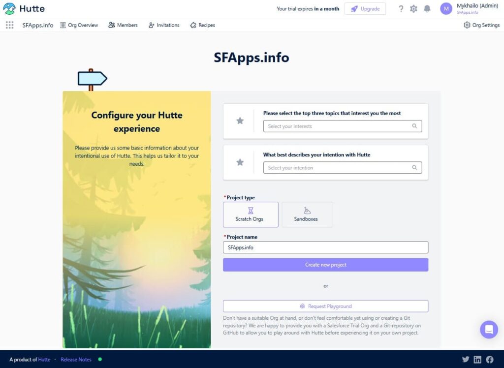504x368 pixels.
Task: Click the 'Your trial expires in a month' text
Action: pyautogui.click(x=308, y=9)
